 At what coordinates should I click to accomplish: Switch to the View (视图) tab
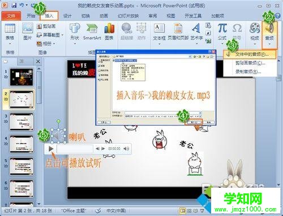171,16
